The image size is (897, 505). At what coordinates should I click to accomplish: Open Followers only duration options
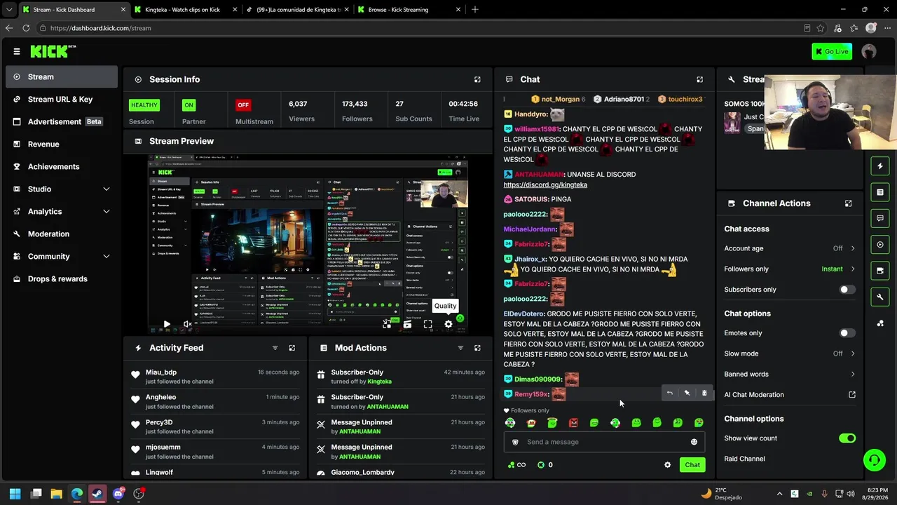[790, 269]
